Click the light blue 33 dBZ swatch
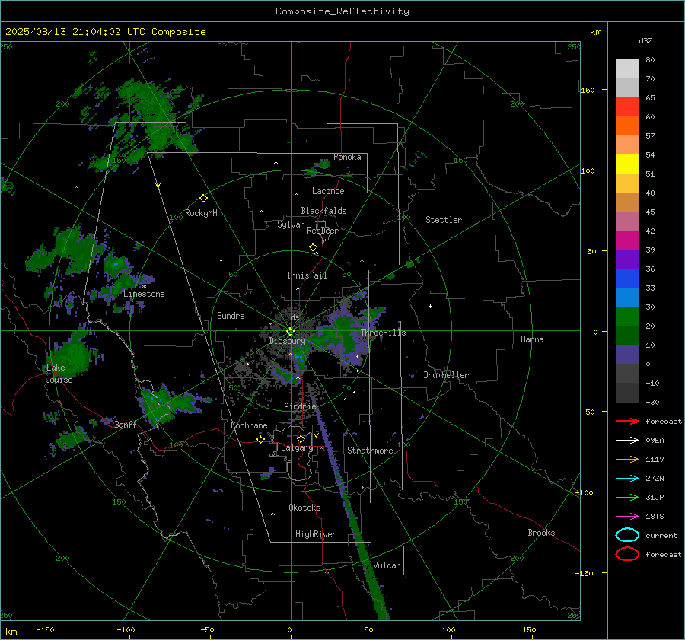Viewport: 685px width, 640px height. click(x=627, y=297)
